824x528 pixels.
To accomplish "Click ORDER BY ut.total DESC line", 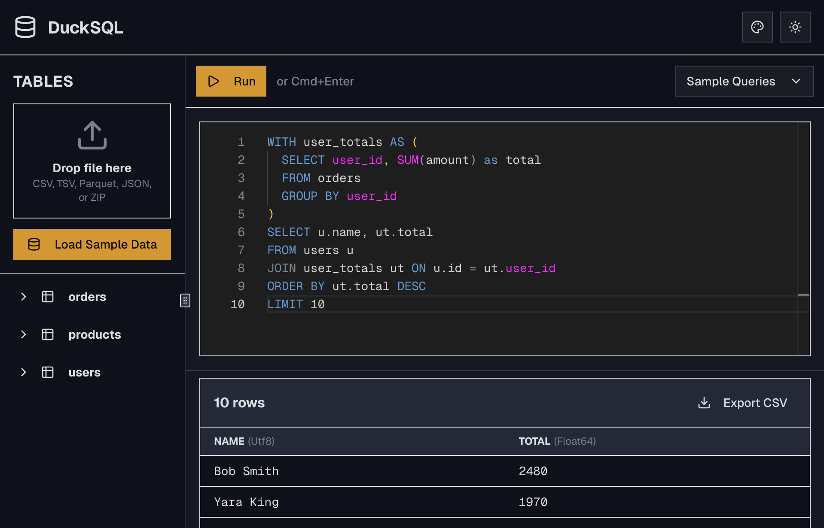I will 346,286.
